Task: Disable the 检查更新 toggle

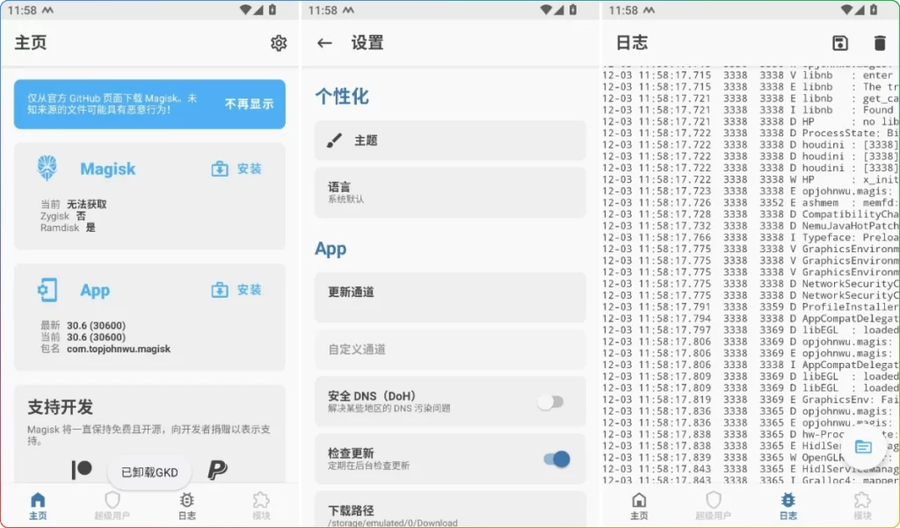Action: (554, 459)
